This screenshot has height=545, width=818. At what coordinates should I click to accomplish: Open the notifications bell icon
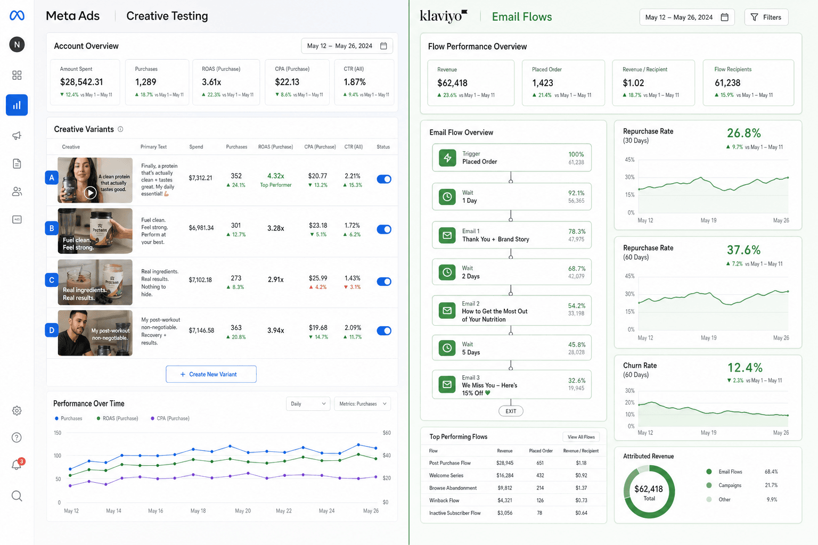tap(17, 465)
